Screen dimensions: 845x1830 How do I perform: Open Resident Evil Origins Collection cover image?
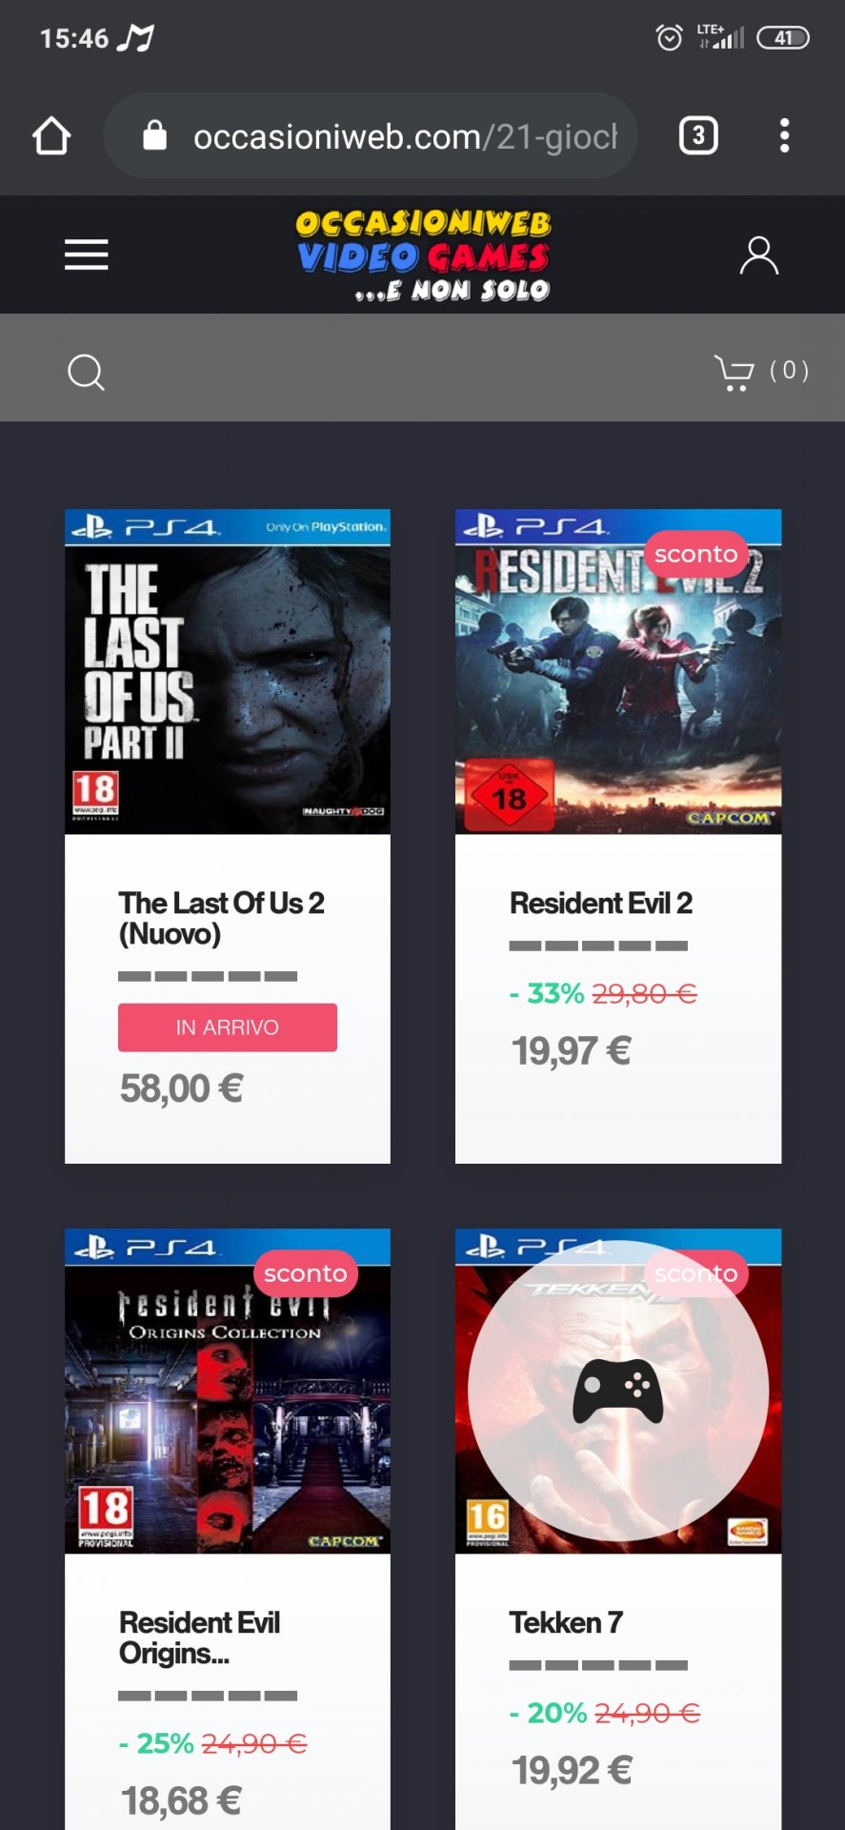click(228, 1392)
